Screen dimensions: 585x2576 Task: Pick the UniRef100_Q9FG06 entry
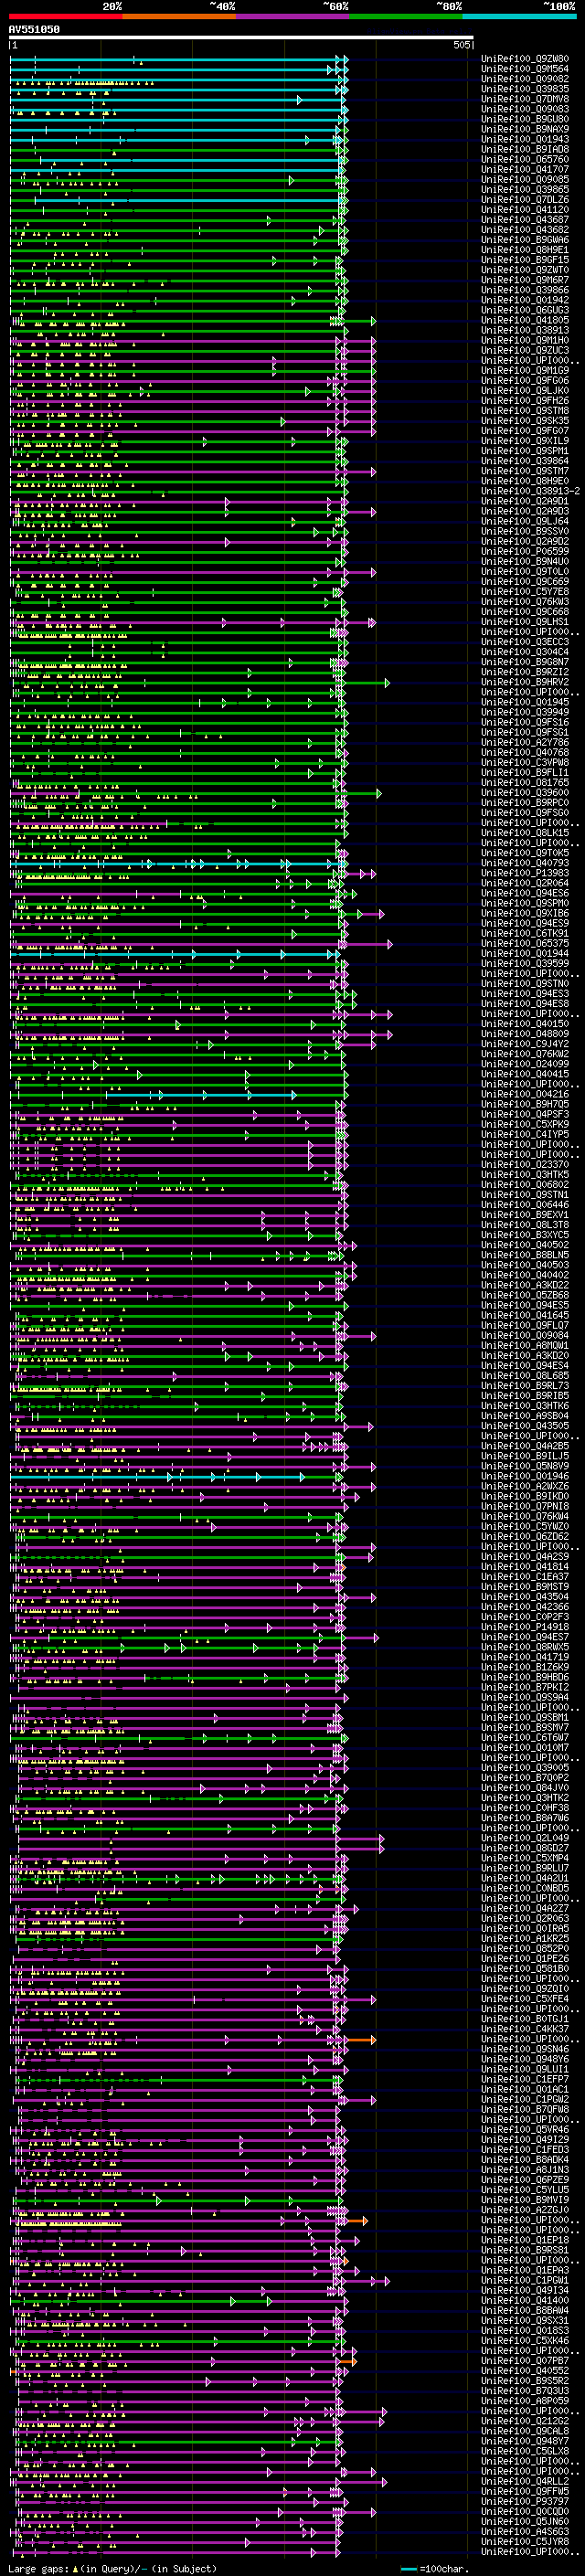(525, 380)
